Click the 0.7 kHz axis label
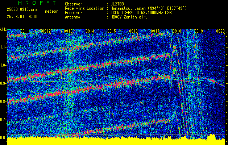 [3, 120]
